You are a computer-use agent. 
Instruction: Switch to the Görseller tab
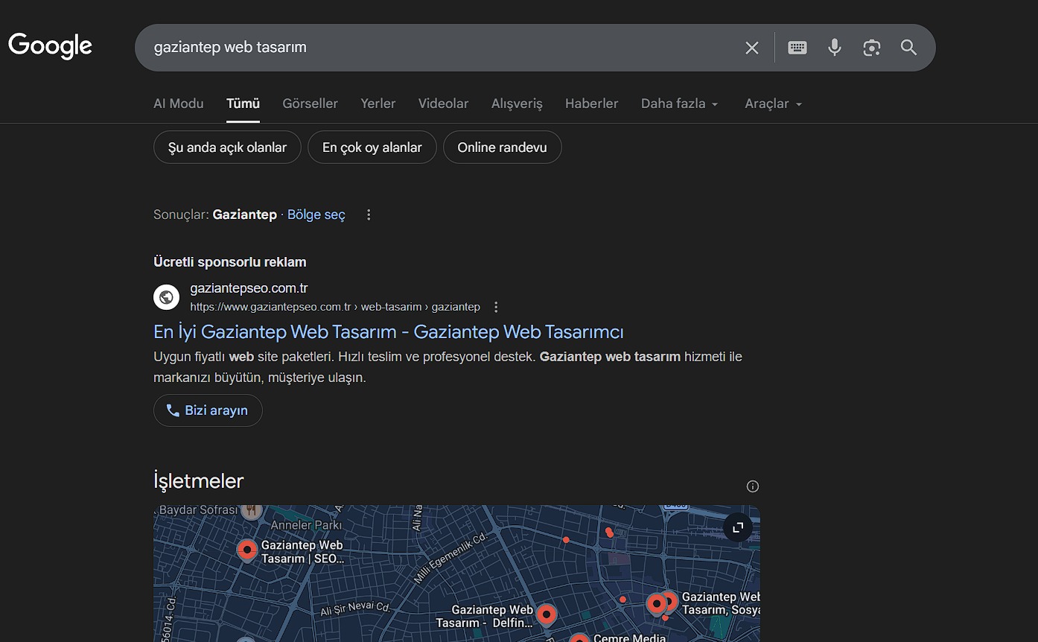pos(310,104)
